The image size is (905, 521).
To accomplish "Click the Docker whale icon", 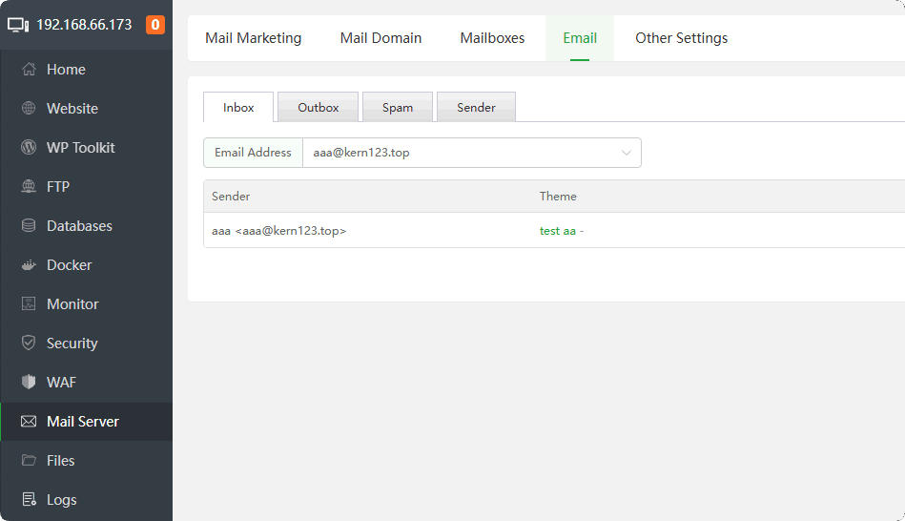I will pyautogui.click(x=29, y=265).
